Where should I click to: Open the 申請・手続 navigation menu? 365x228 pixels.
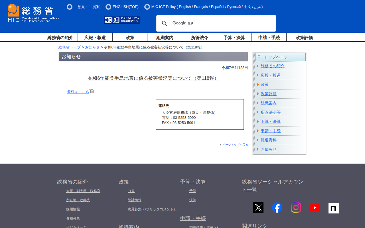269,37
